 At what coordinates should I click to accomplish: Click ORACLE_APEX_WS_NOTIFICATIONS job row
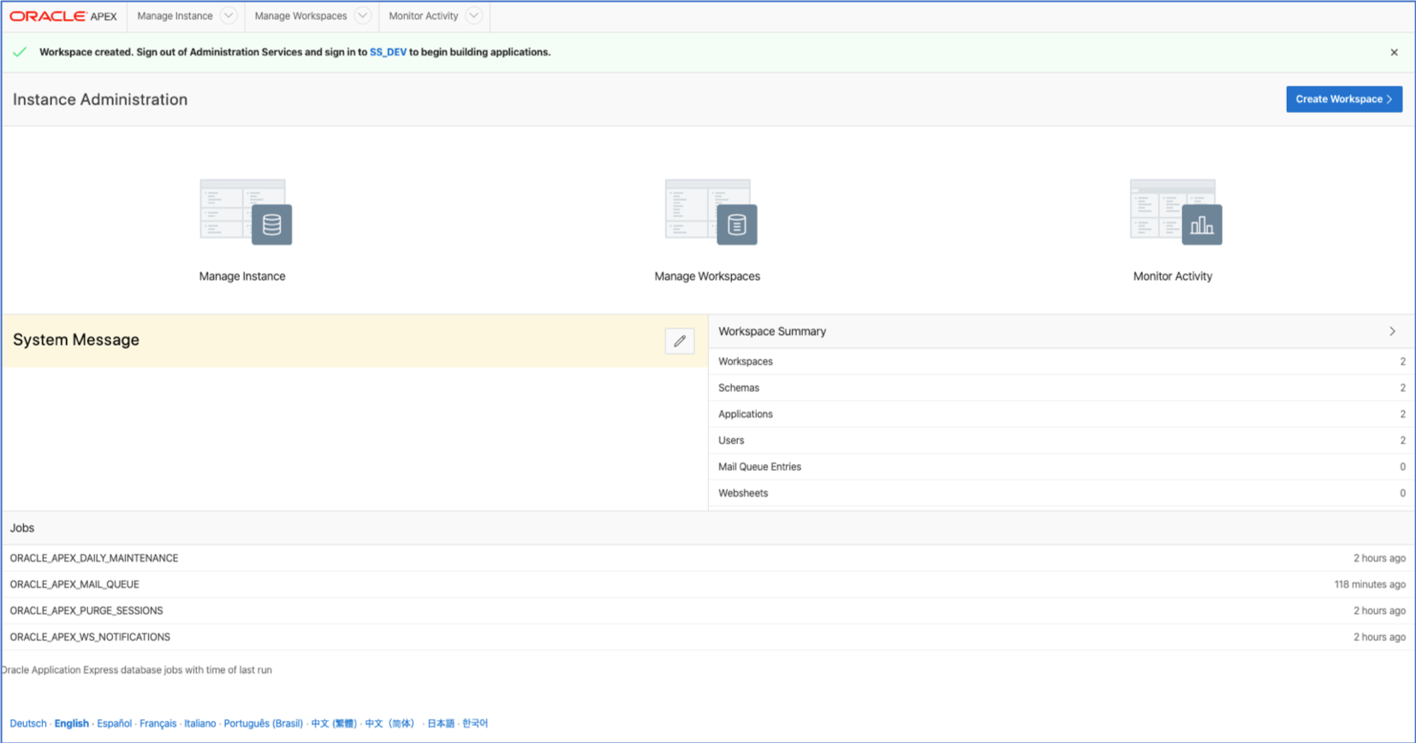[708, 637]
